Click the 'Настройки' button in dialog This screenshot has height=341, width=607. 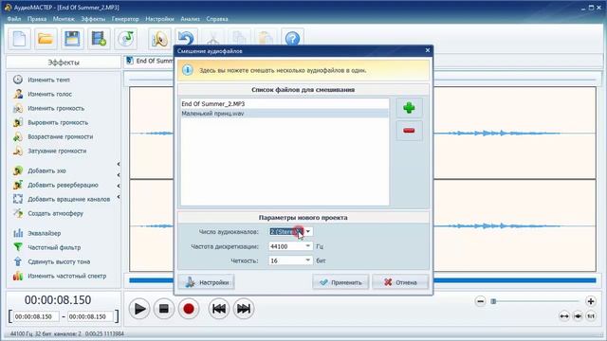click(x=207, y=282)
